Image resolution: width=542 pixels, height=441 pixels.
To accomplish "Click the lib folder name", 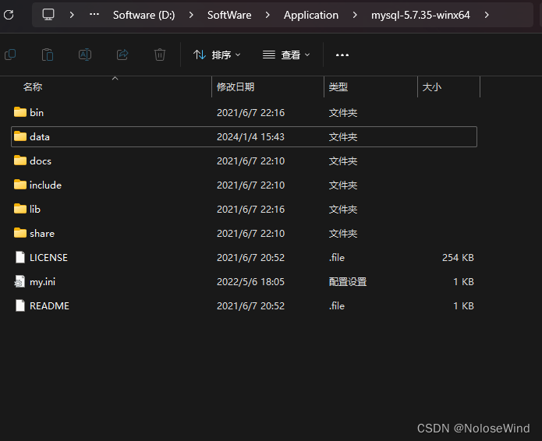I will coord(35,210).
